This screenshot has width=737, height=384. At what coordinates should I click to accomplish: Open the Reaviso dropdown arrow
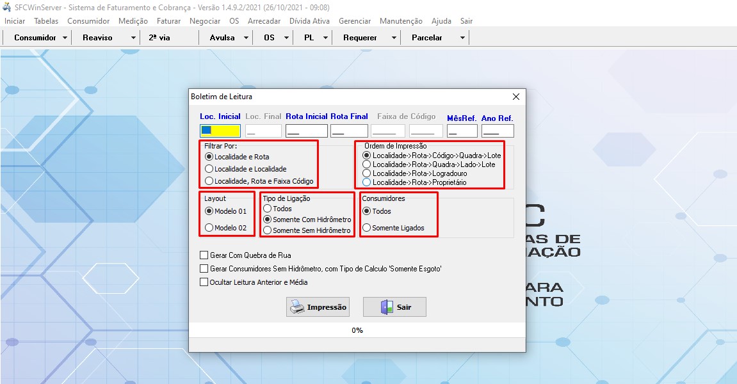pos(133,38)
